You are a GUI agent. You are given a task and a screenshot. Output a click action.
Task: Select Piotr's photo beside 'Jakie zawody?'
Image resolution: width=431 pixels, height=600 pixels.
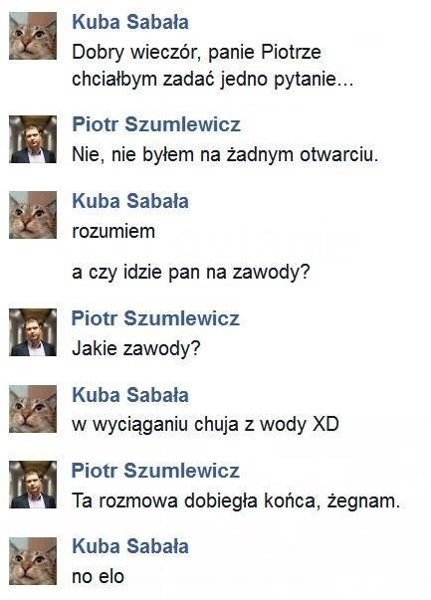pos(33,332)
